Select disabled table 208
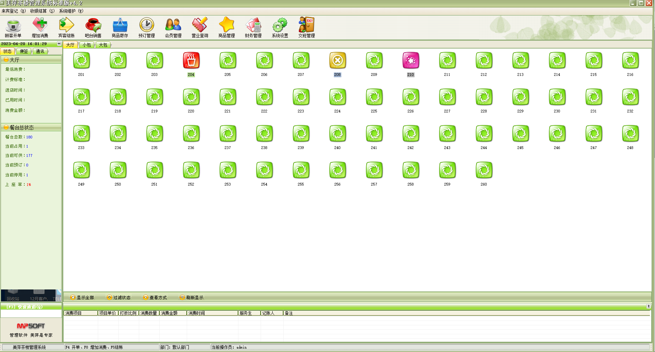 click(x=338, y=60)
